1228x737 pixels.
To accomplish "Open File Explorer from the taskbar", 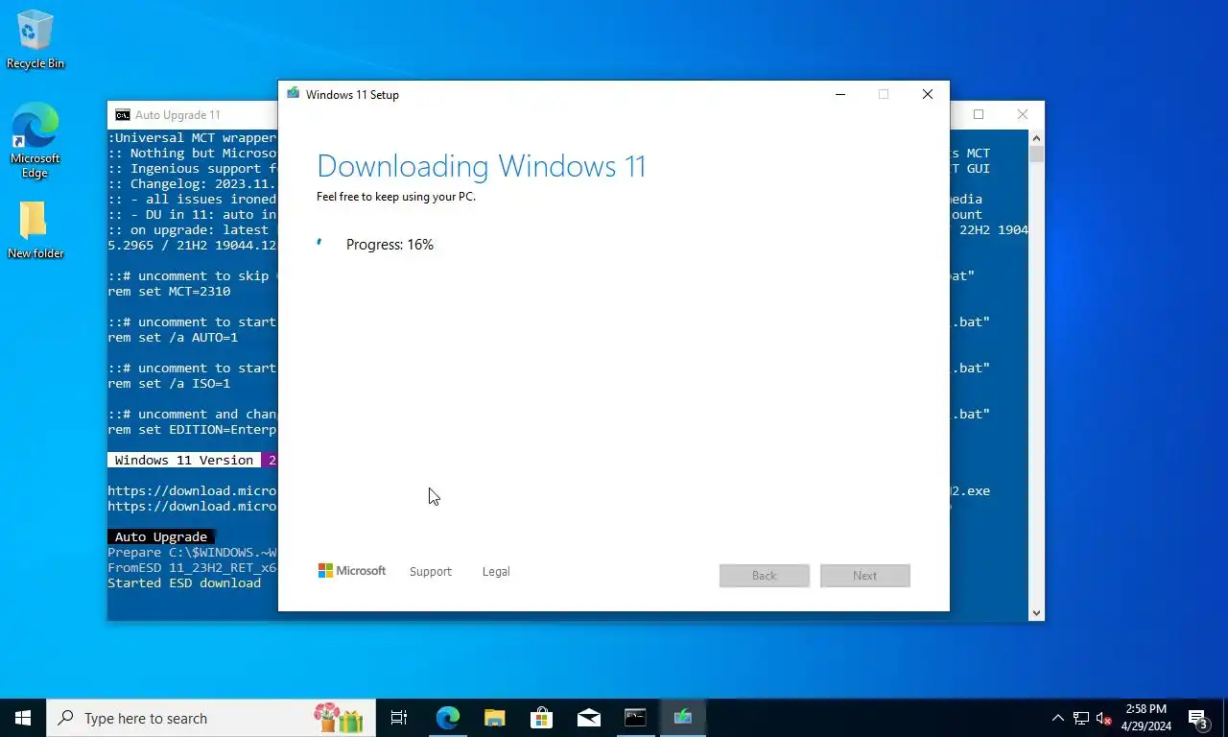I will pos(495,718).
